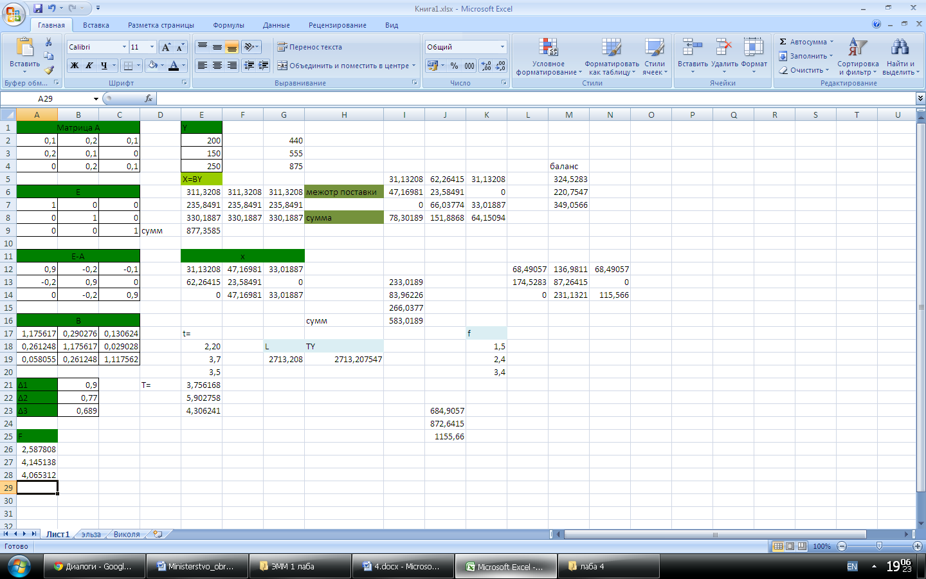926x579 pixels.
Task: Open Clear (Очистить) menu
Action: tap(804, 70)
